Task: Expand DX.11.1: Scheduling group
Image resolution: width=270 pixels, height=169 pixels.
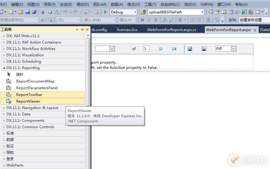Action: click(x=4, y=62)
